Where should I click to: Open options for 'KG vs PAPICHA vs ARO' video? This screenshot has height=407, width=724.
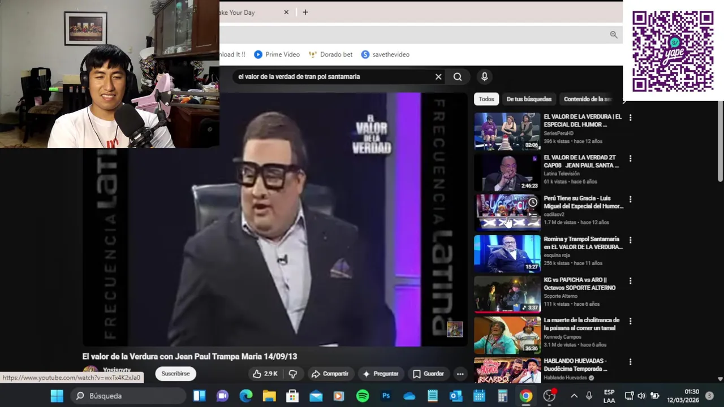point(630,280)
